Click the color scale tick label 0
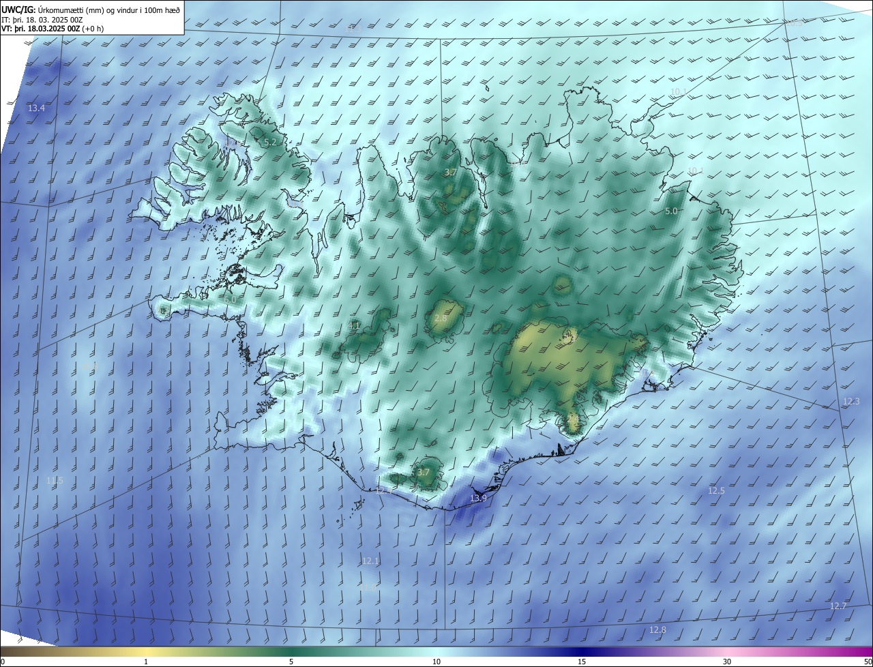Viewport: 873px width, 667px height. coord(3,662)
